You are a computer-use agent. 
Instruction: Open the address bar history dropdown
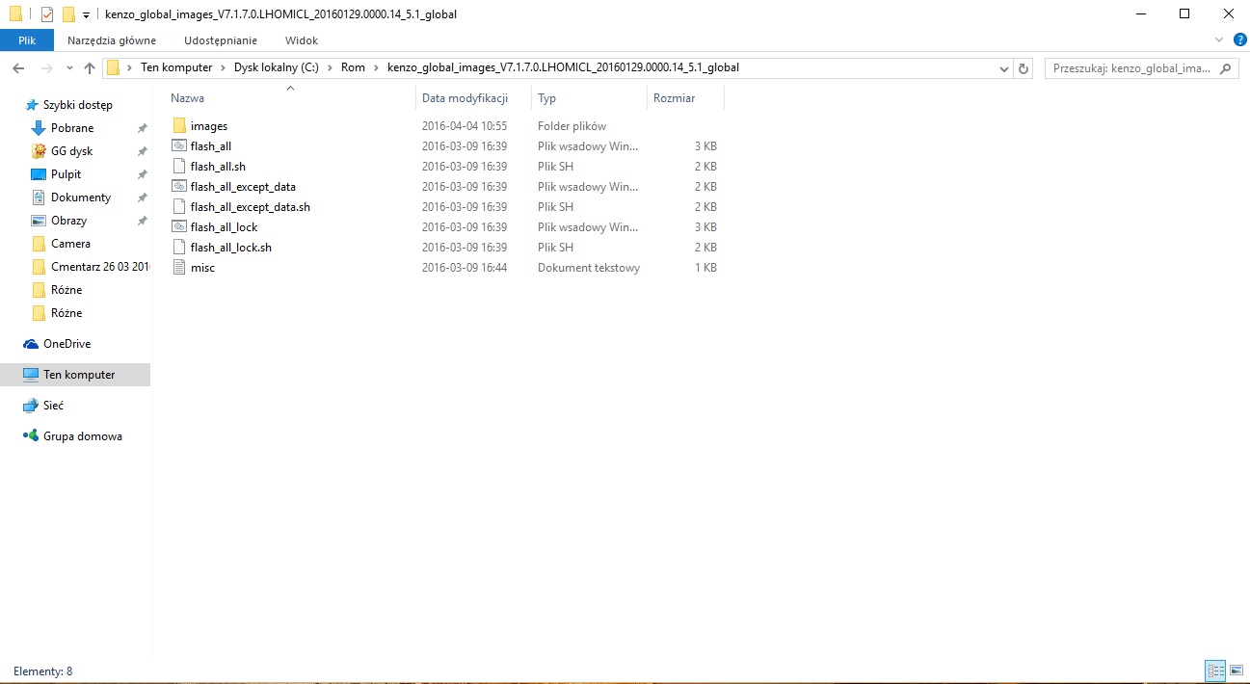tap(1004, 68)
